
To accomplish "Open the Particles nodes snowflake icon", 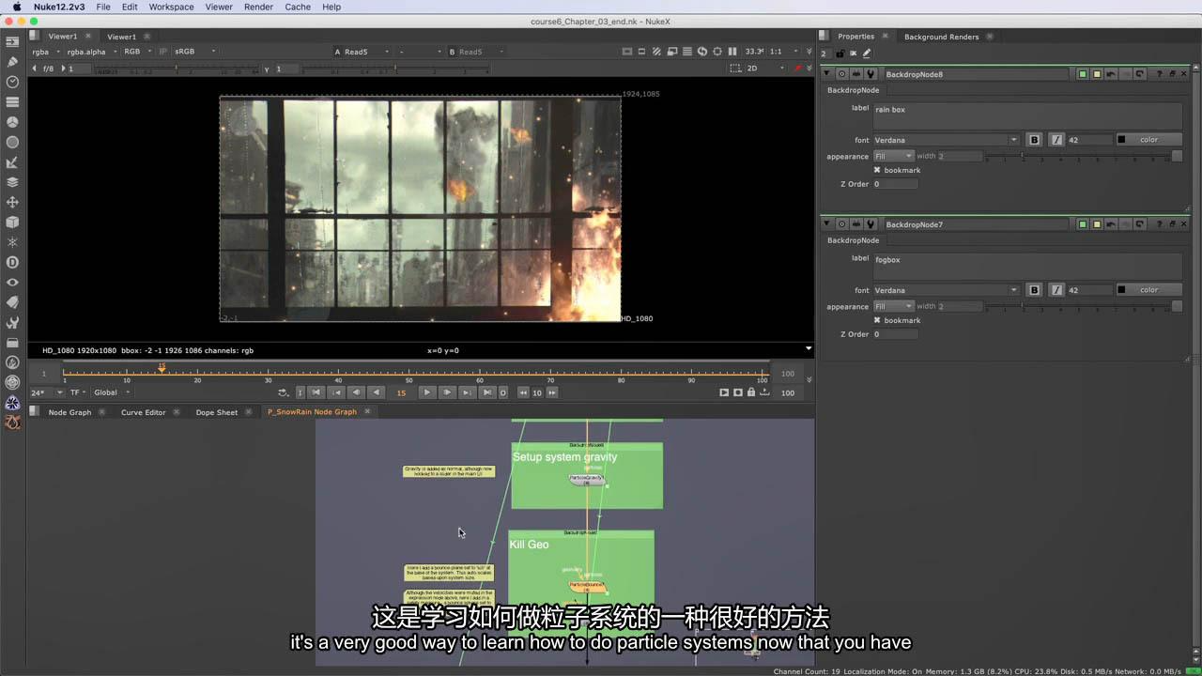I will pos(12,242).
